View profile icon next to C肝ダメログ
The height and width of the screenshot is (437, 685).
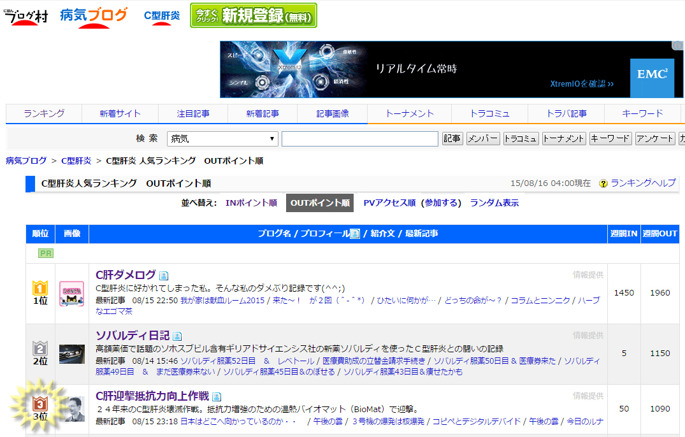[164, 275]
